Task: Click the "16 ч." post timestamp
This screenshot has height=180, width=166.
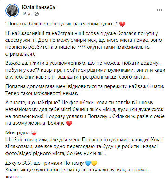Action: [27, 14]
